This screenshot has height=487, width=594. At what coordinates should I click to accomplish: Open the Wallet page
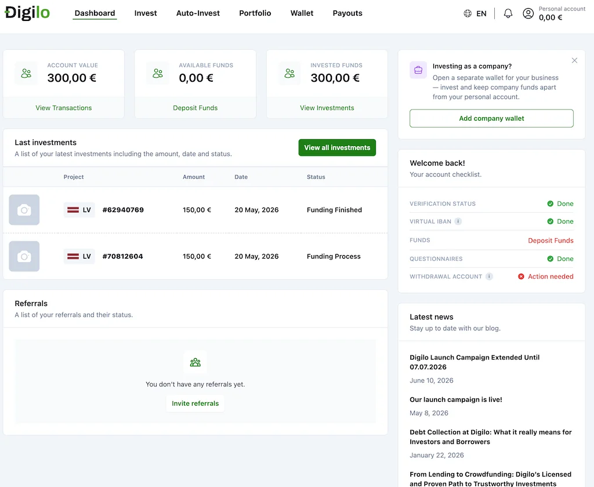pyautogui.click(x=302, y=13)
